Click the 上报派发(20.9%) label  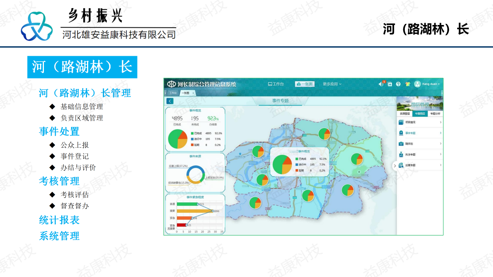(x=214, y=177)
